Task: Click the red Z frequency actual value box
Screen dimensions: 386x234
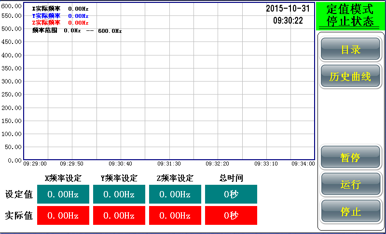Action: [x=175, y=216]
